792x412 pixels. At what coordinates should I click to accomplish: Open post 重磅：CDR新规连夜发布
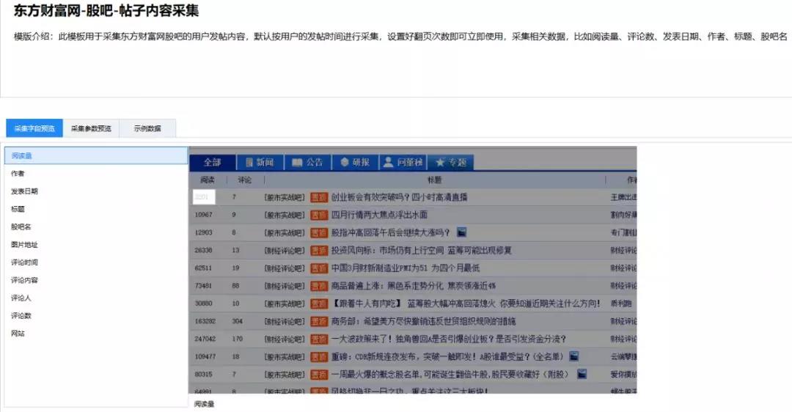coord(447,356)
